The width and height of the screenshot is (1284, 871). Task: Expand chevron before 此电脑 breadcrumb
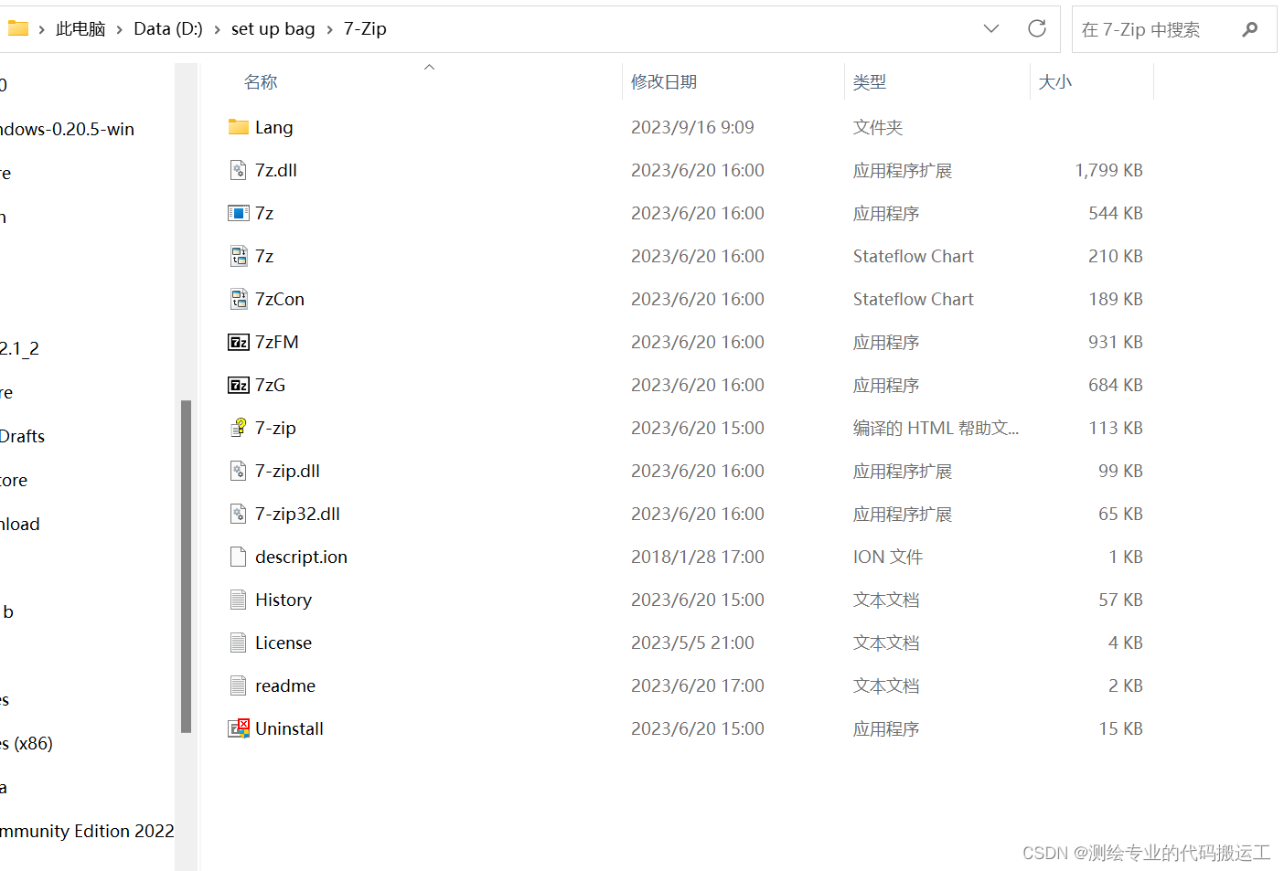41,29
